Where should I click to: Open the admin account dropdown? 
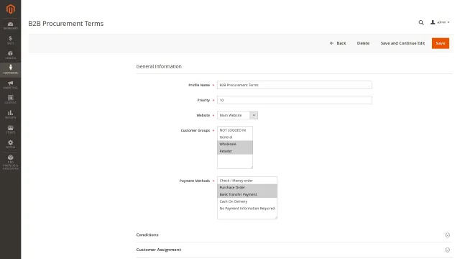pyautogui.click(x=440, y=22)
